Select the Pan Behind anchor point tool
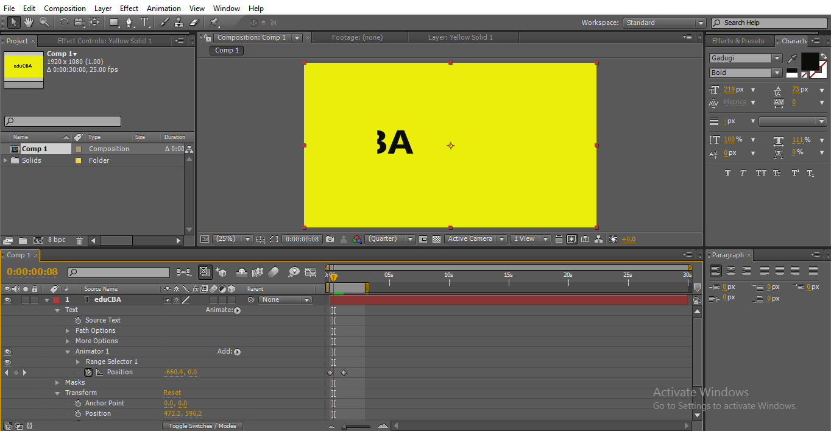Image resolution: width=831 pixels, height=431 pixels. tap(94, 22)
